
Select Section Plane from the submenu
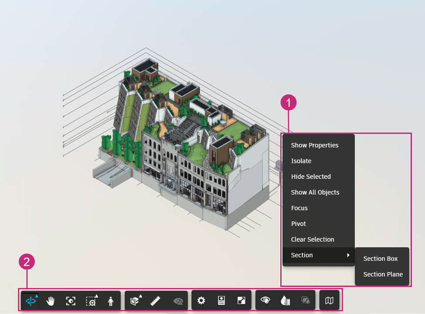[x=382, y=274]
